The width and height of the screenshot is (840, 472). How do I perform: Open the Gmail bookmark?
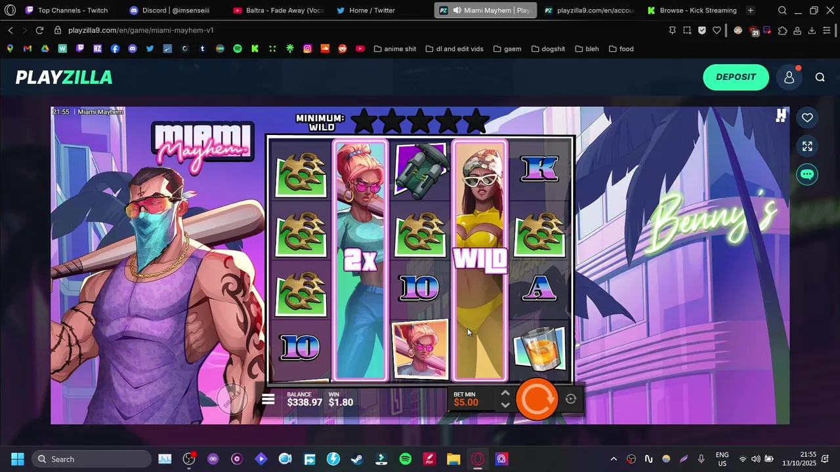(27, 49)
